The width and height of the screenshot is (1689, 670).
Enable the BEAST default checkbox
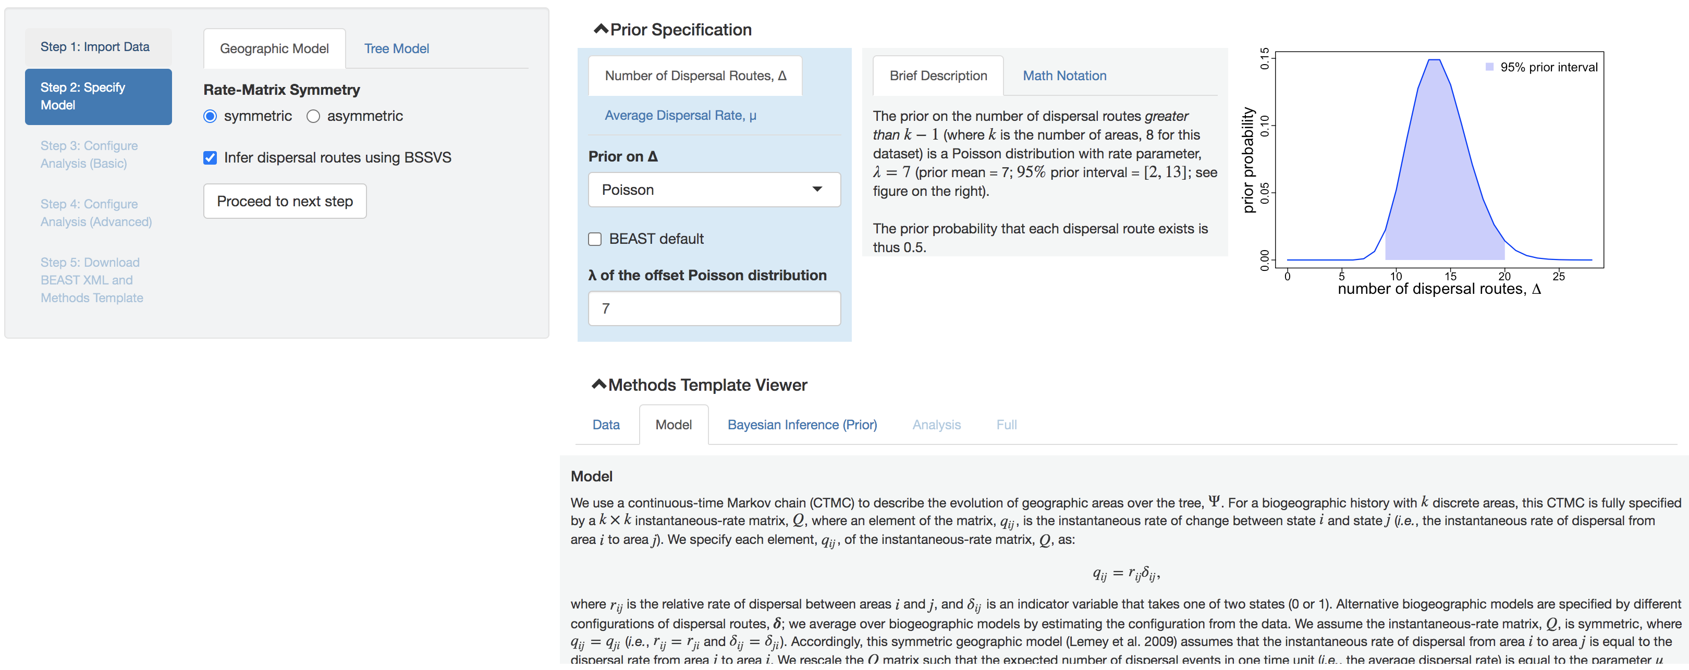(595, 239)
